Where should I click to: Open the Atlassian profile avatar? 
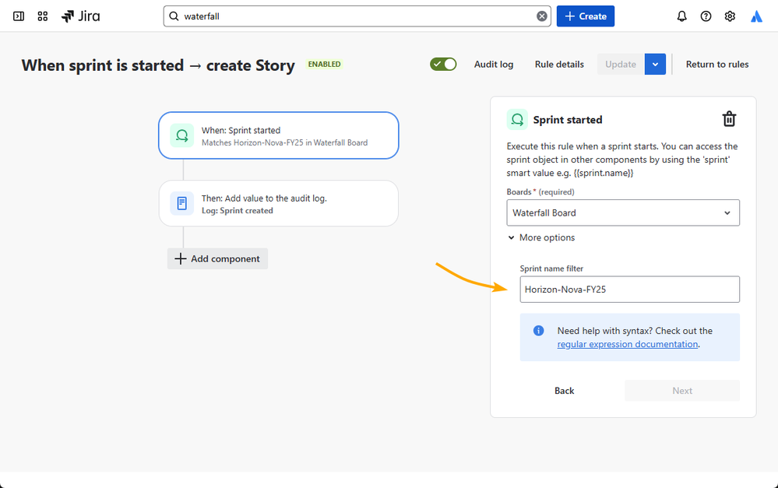pyautogui.click(x=756, y=16)
